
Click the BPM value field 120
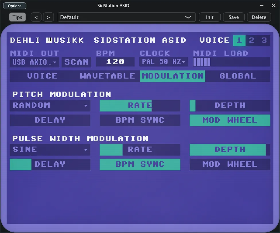[115, 62]
